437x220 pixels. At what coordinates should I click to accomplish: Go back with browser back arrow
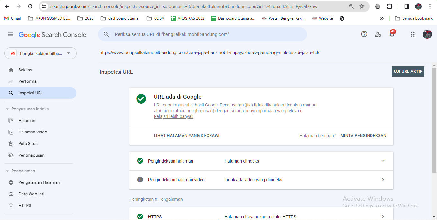click(x=7, y=6)
